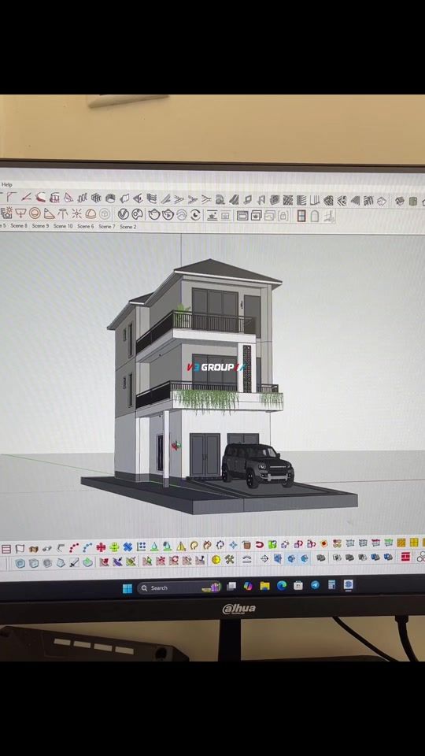This screenshot has width=425, height=756.
Task: Click the crossed hammer and wrench tools icon
Action: (x=229, y=560)
